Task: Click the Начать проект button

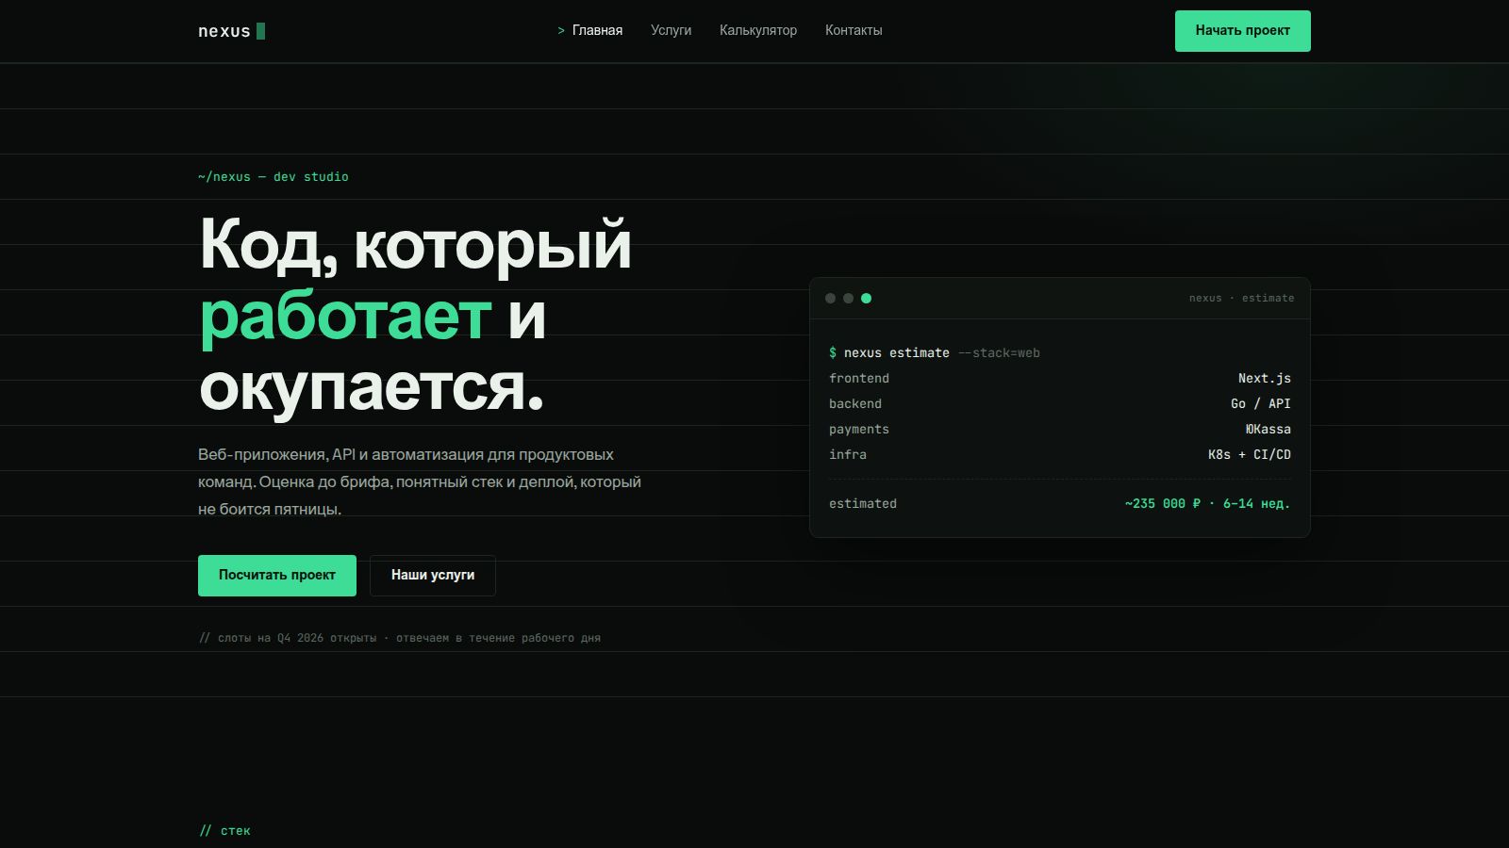Action: [x=1242, y=31]
